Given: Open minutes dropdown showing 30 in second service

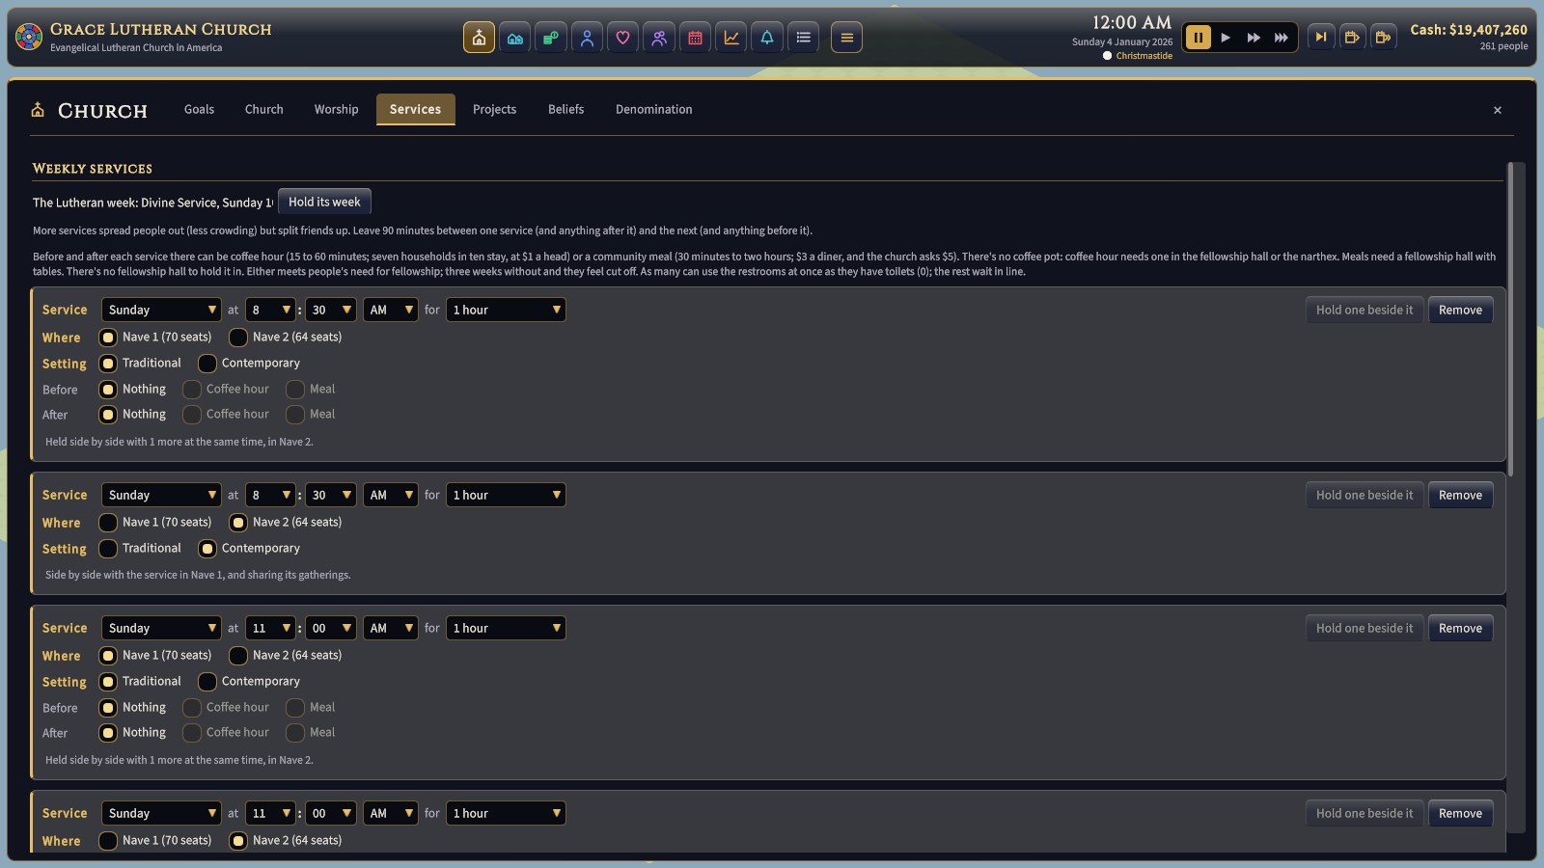Looking at the screenshot, I should (x=331, y=495).
